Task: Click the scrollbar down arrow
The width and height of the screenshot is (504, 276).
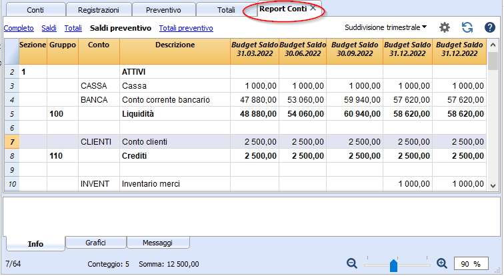Action: tap(493, 185)
